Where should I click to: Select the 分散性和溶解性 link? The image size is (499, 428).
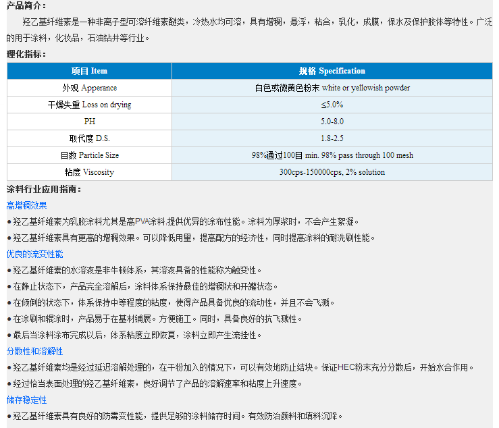[x=35, y=351]
